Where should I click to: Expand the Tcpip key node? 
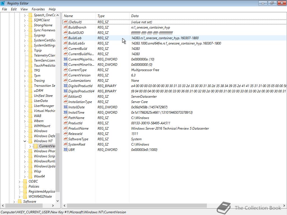pyautogui.click(x=25, y=50)
